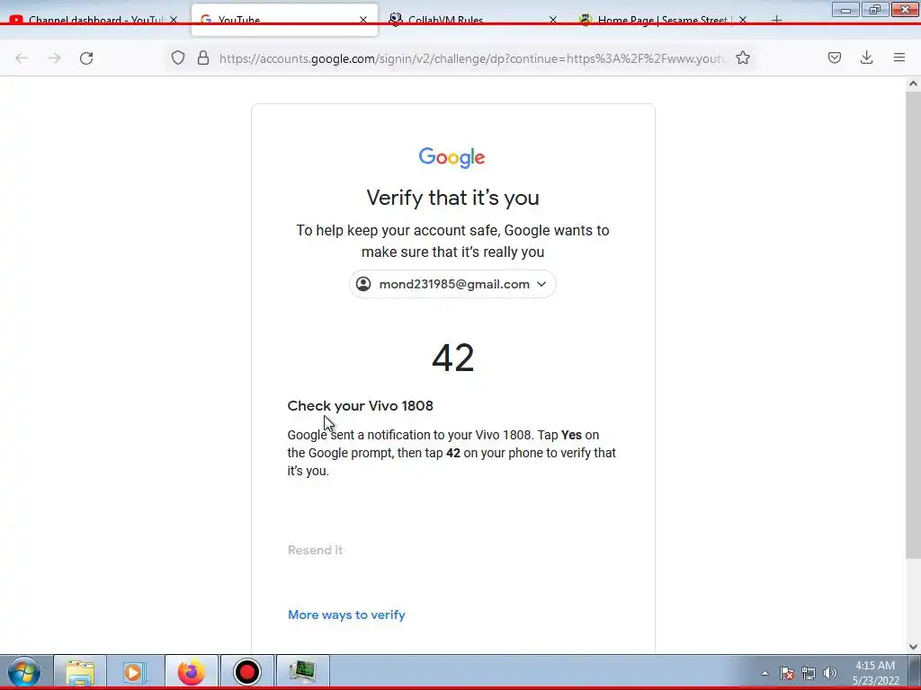Click the padlock site info icon

203,57
